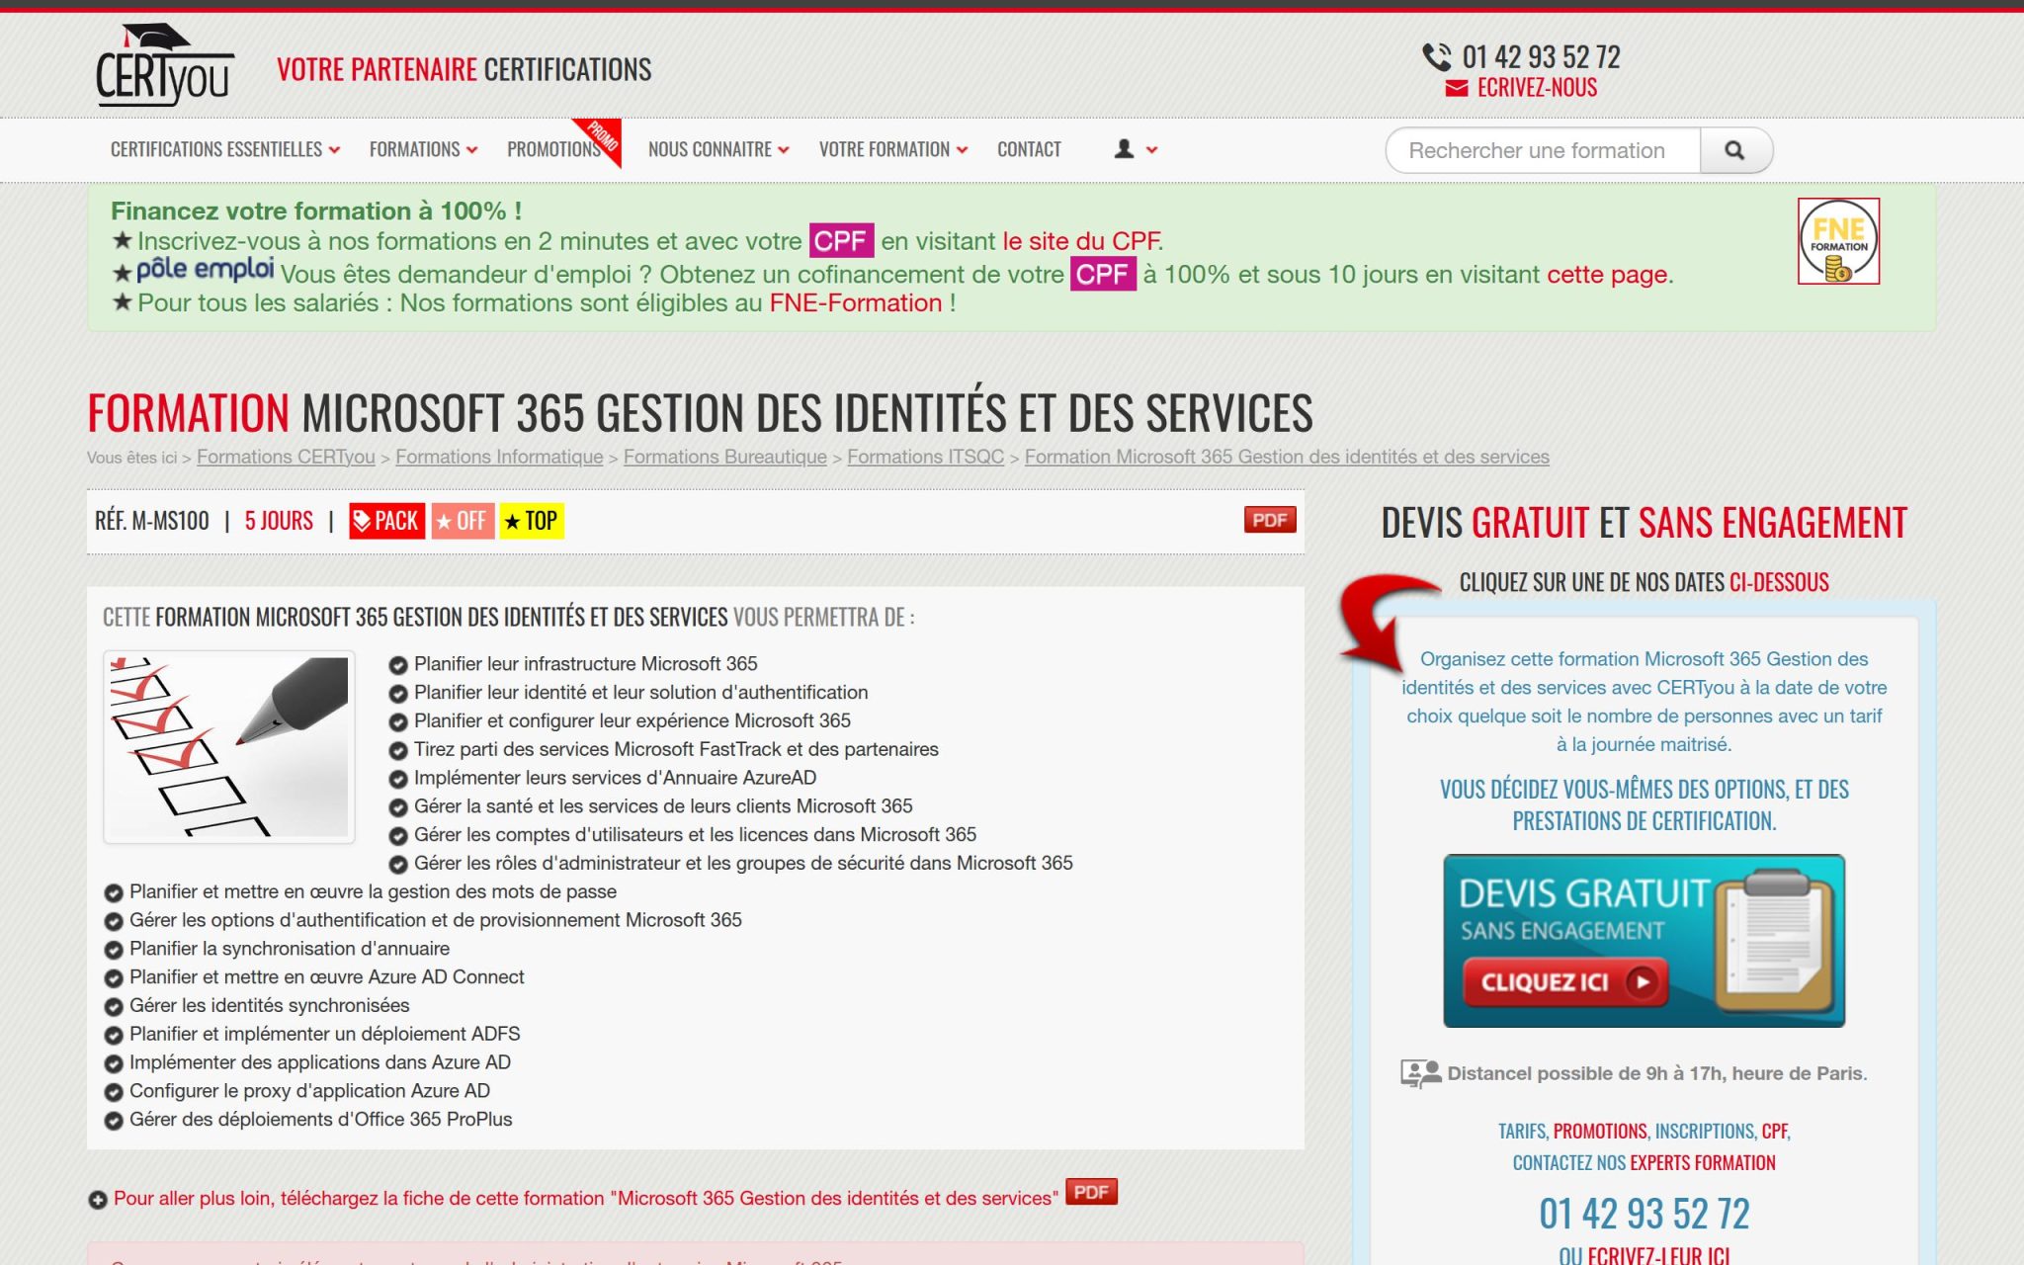Go to Formations Bureautique breadcrumb
The height and width of the screenshot is (1265, 2024).
tap(724, 457)
